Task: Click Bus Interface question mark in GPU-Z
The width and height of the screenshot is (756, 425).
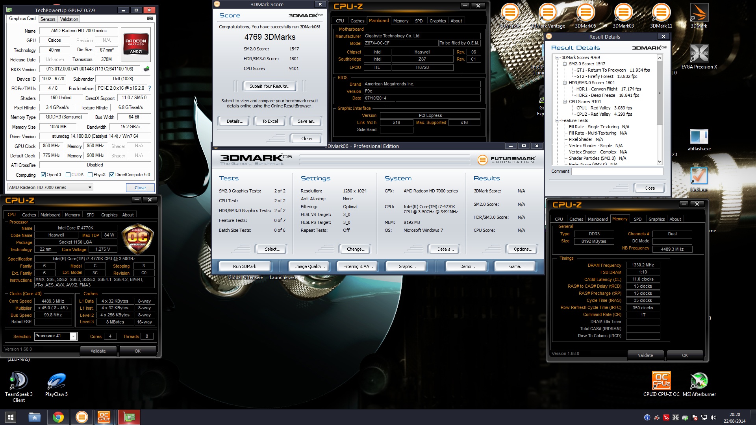Action: pos(150,88)
